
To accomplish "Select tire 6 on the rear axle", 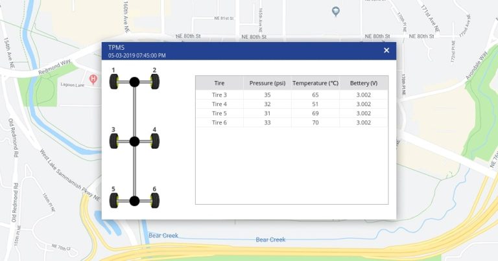I will [x=155, y=201].
